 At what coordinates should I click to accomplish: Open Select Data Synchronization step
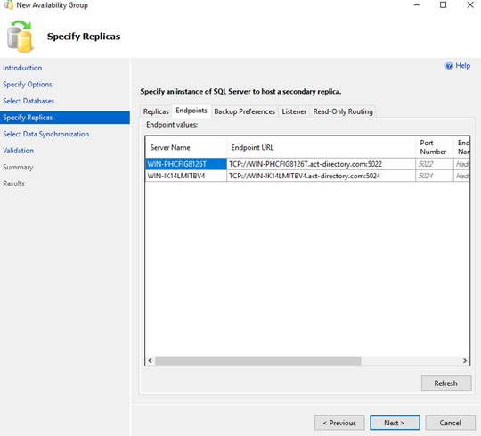(x=46, y=134)
